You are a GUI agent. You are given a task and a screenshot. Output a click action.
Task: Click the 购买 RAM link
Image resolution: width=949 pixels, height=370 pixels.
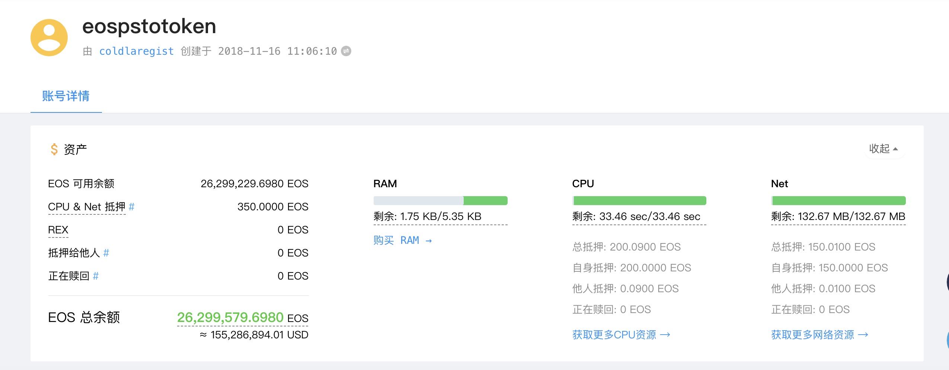(x=402, y=240)
